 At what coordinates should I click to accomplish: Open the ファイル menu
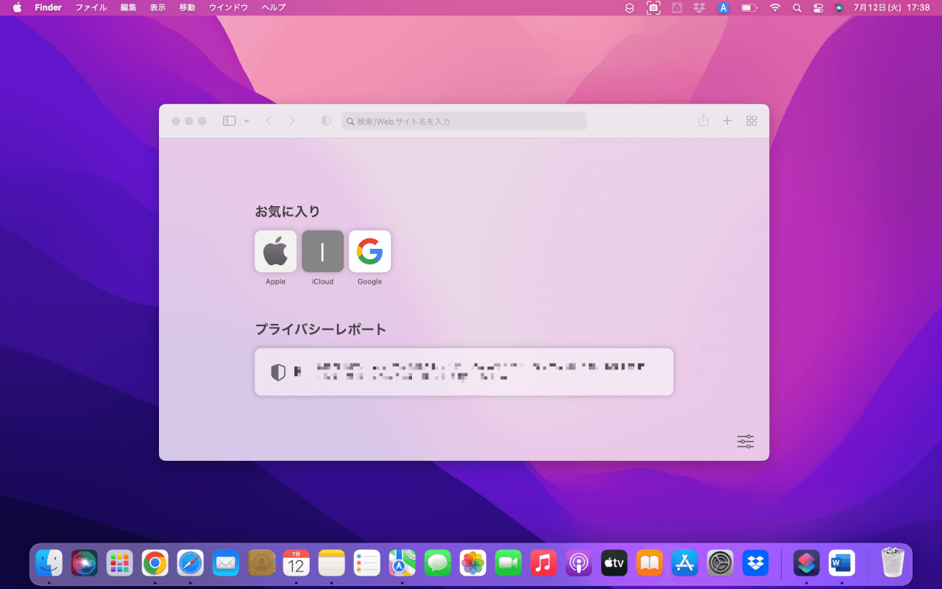91,7
